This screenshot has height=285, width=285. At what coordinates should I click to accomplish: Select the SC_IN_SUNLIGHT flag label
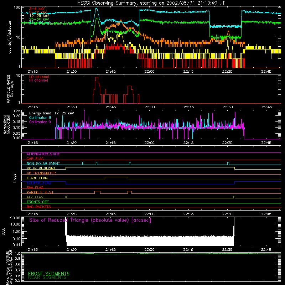(41, 168)
